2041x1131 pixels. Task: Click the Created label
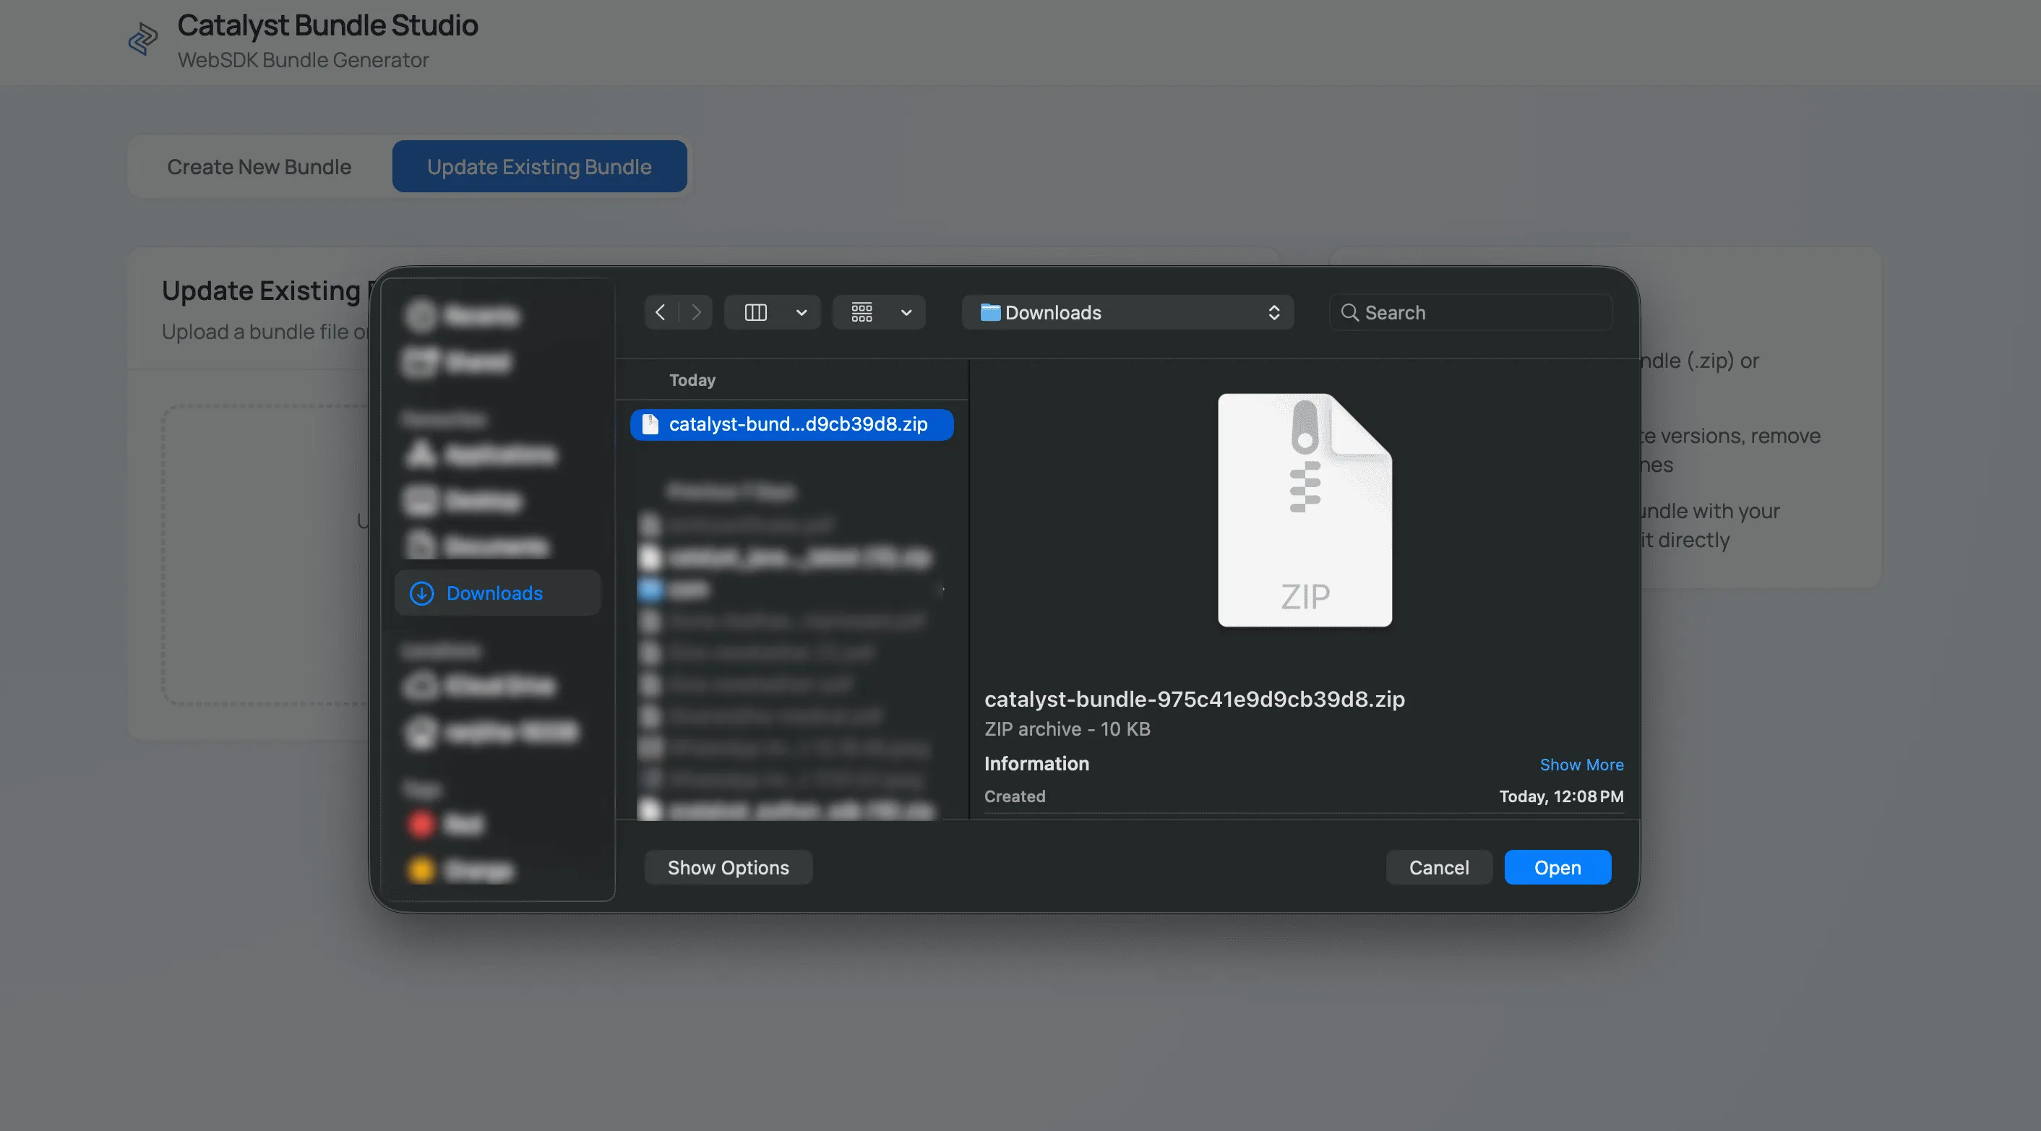1014,796
